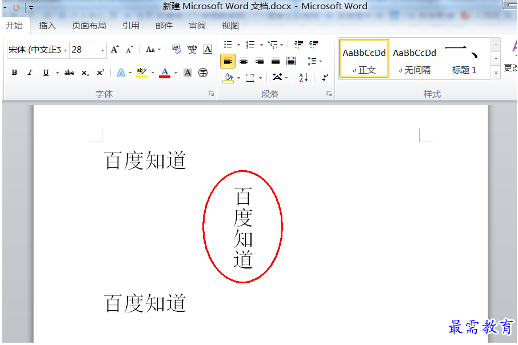Open the font name dropdown
This screenshot has width=518, height=345.
(65, 50)
